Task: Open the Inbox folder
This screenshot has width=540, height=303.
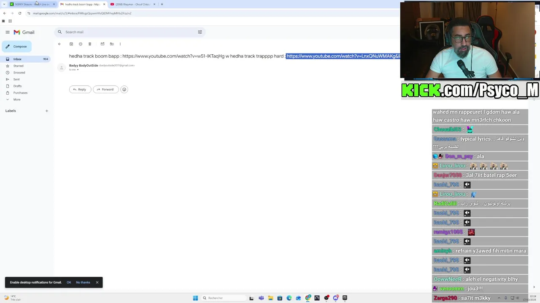Action: (x=25, y=59)
